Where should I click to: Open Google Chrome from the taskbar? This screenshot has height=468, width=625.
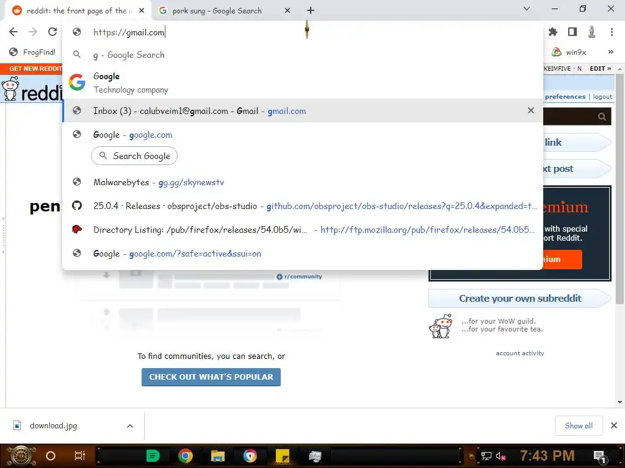tap(186, 456)
